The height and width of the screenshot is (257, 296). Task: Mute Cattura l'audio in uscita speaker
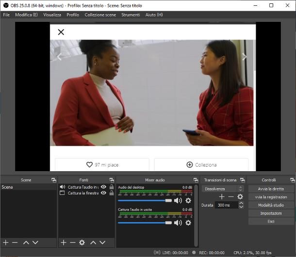coord(178,223)
